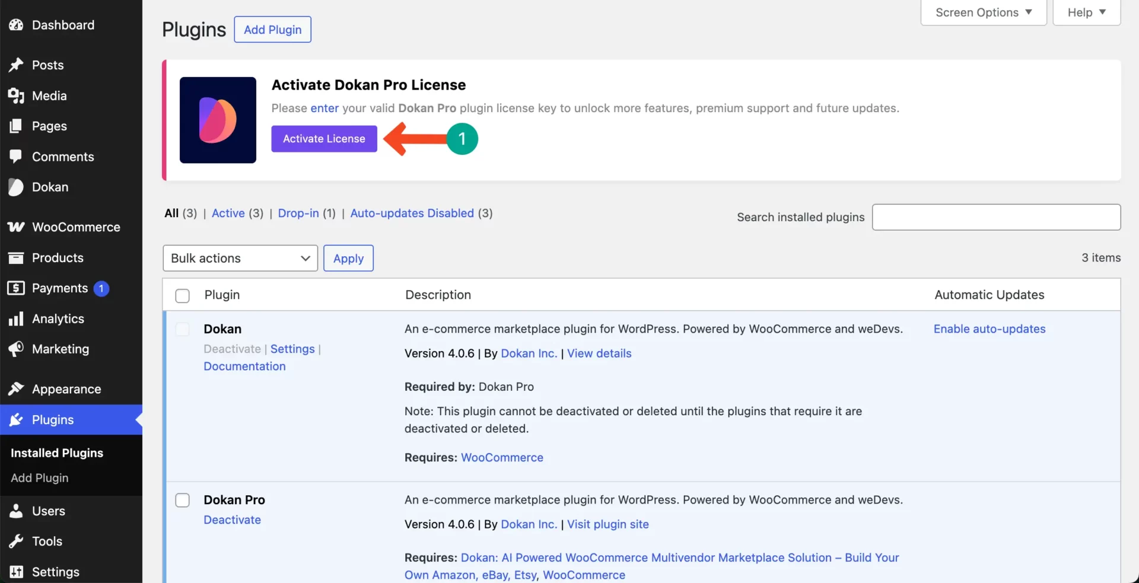Click the Activate License button
Image resolution: width=1139 pixels, height=583 pixels.
point(324,139)
